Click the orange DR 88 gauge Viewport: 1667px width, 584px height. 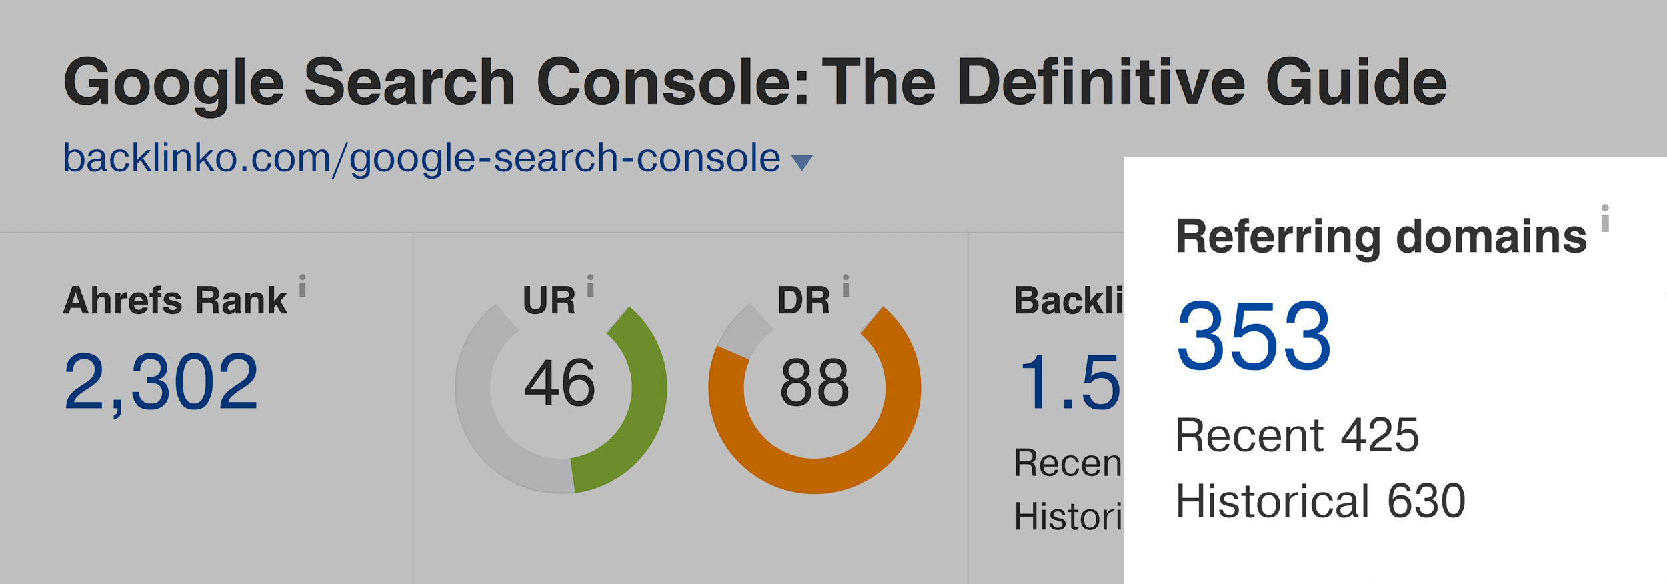coord(815,399)
